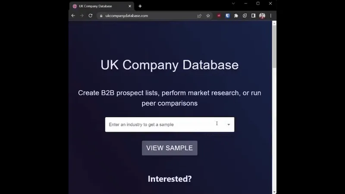The width and height of the screenshot is (345, 194).
Task: Open Chrome three-dot menu
Action: point(271,16)
